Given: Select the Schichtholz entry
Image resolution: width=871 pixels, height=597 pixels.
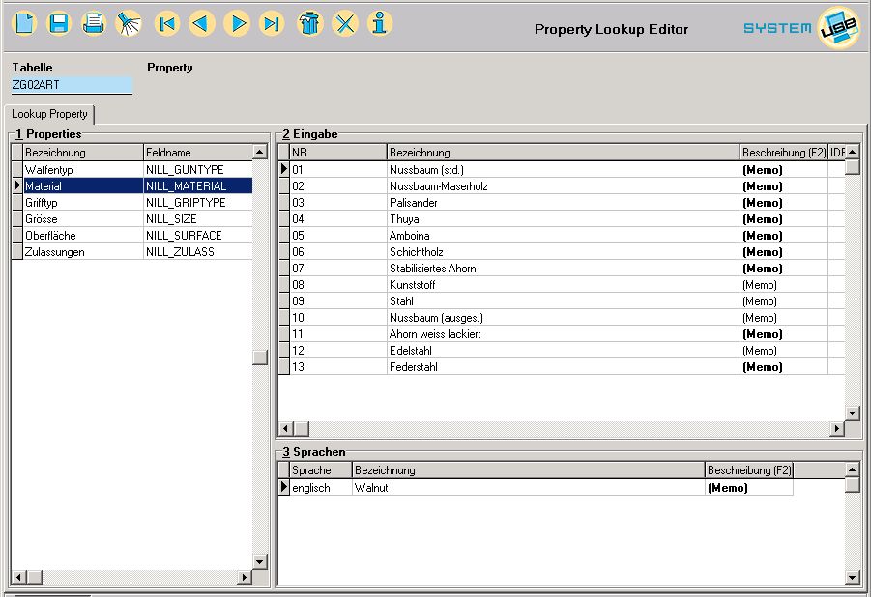Looking at the screenshot, I should tap(562, 251).
